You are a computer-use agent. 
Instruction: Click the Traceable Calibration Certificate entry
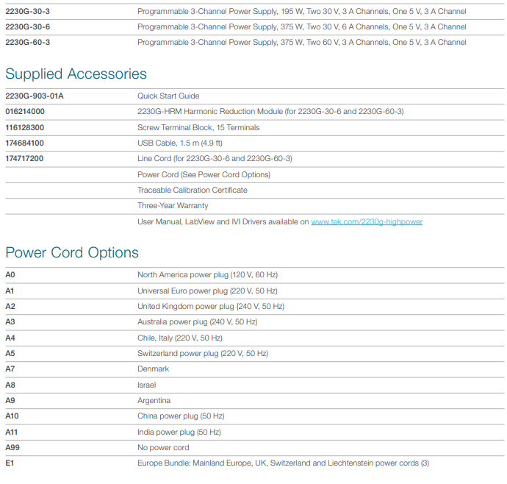192,191
